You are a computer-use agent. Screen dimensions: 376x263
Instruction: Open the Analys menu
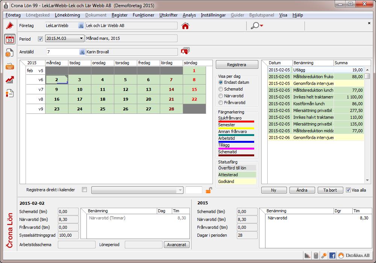pyautogui.click(x=189, y=15)
